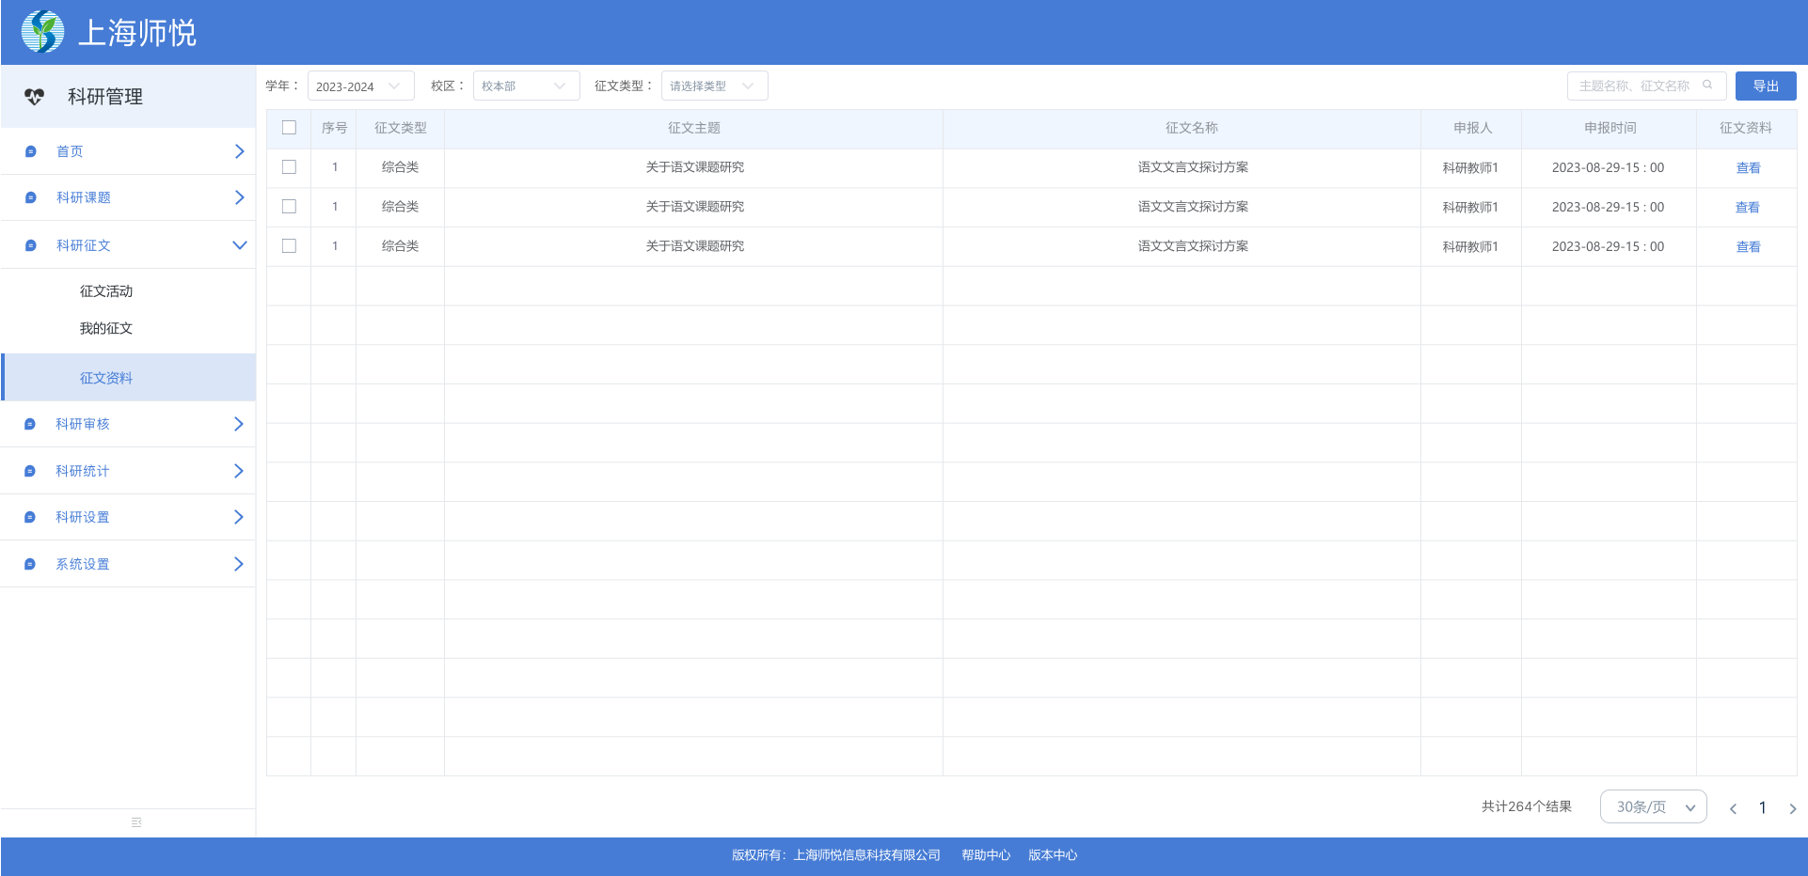Open 我的征文 in the sidebar
1808x876 pixels.
click(x=106, y=329)
